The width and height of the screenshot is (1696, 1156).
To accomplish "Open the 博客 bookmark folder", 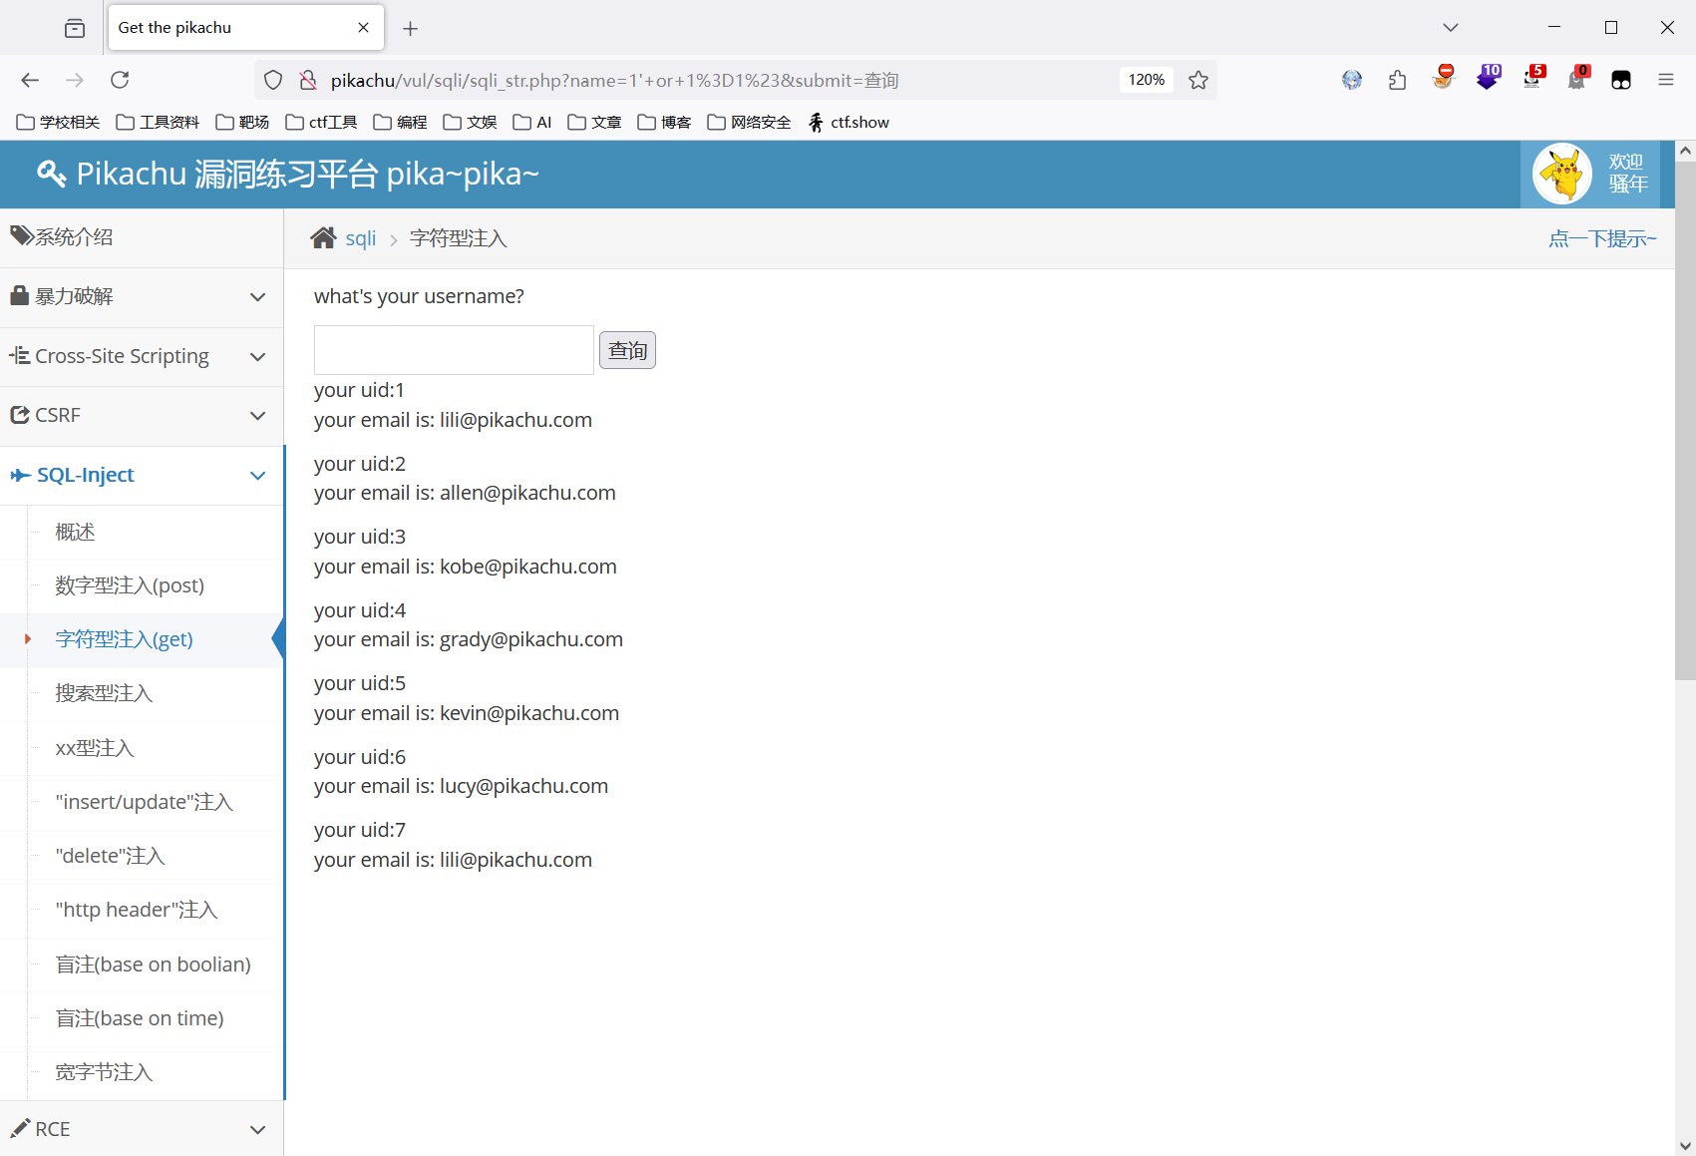I will click(664, 122).
